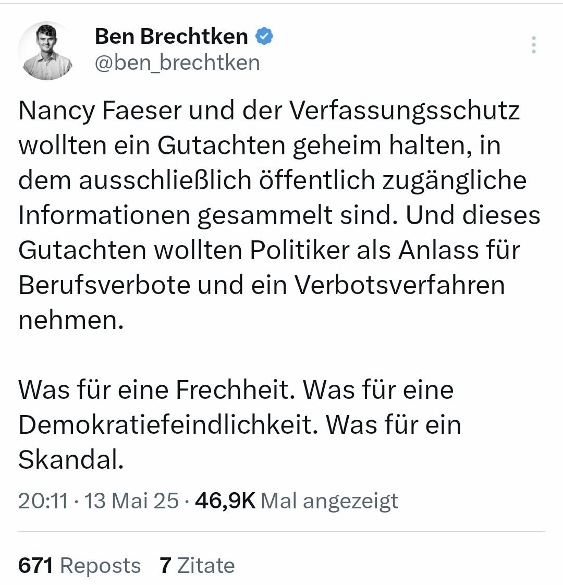Click the date 13 Mai 25
This screenshot has height=585, width=563.
tap(131, 501)
